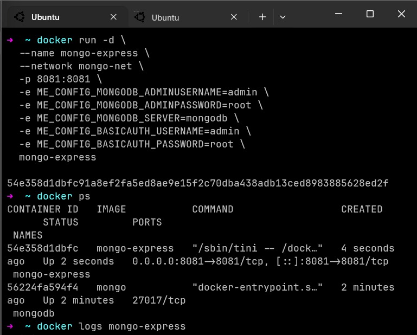Click the 'docker-entrypoint.s…' command text

257,287
